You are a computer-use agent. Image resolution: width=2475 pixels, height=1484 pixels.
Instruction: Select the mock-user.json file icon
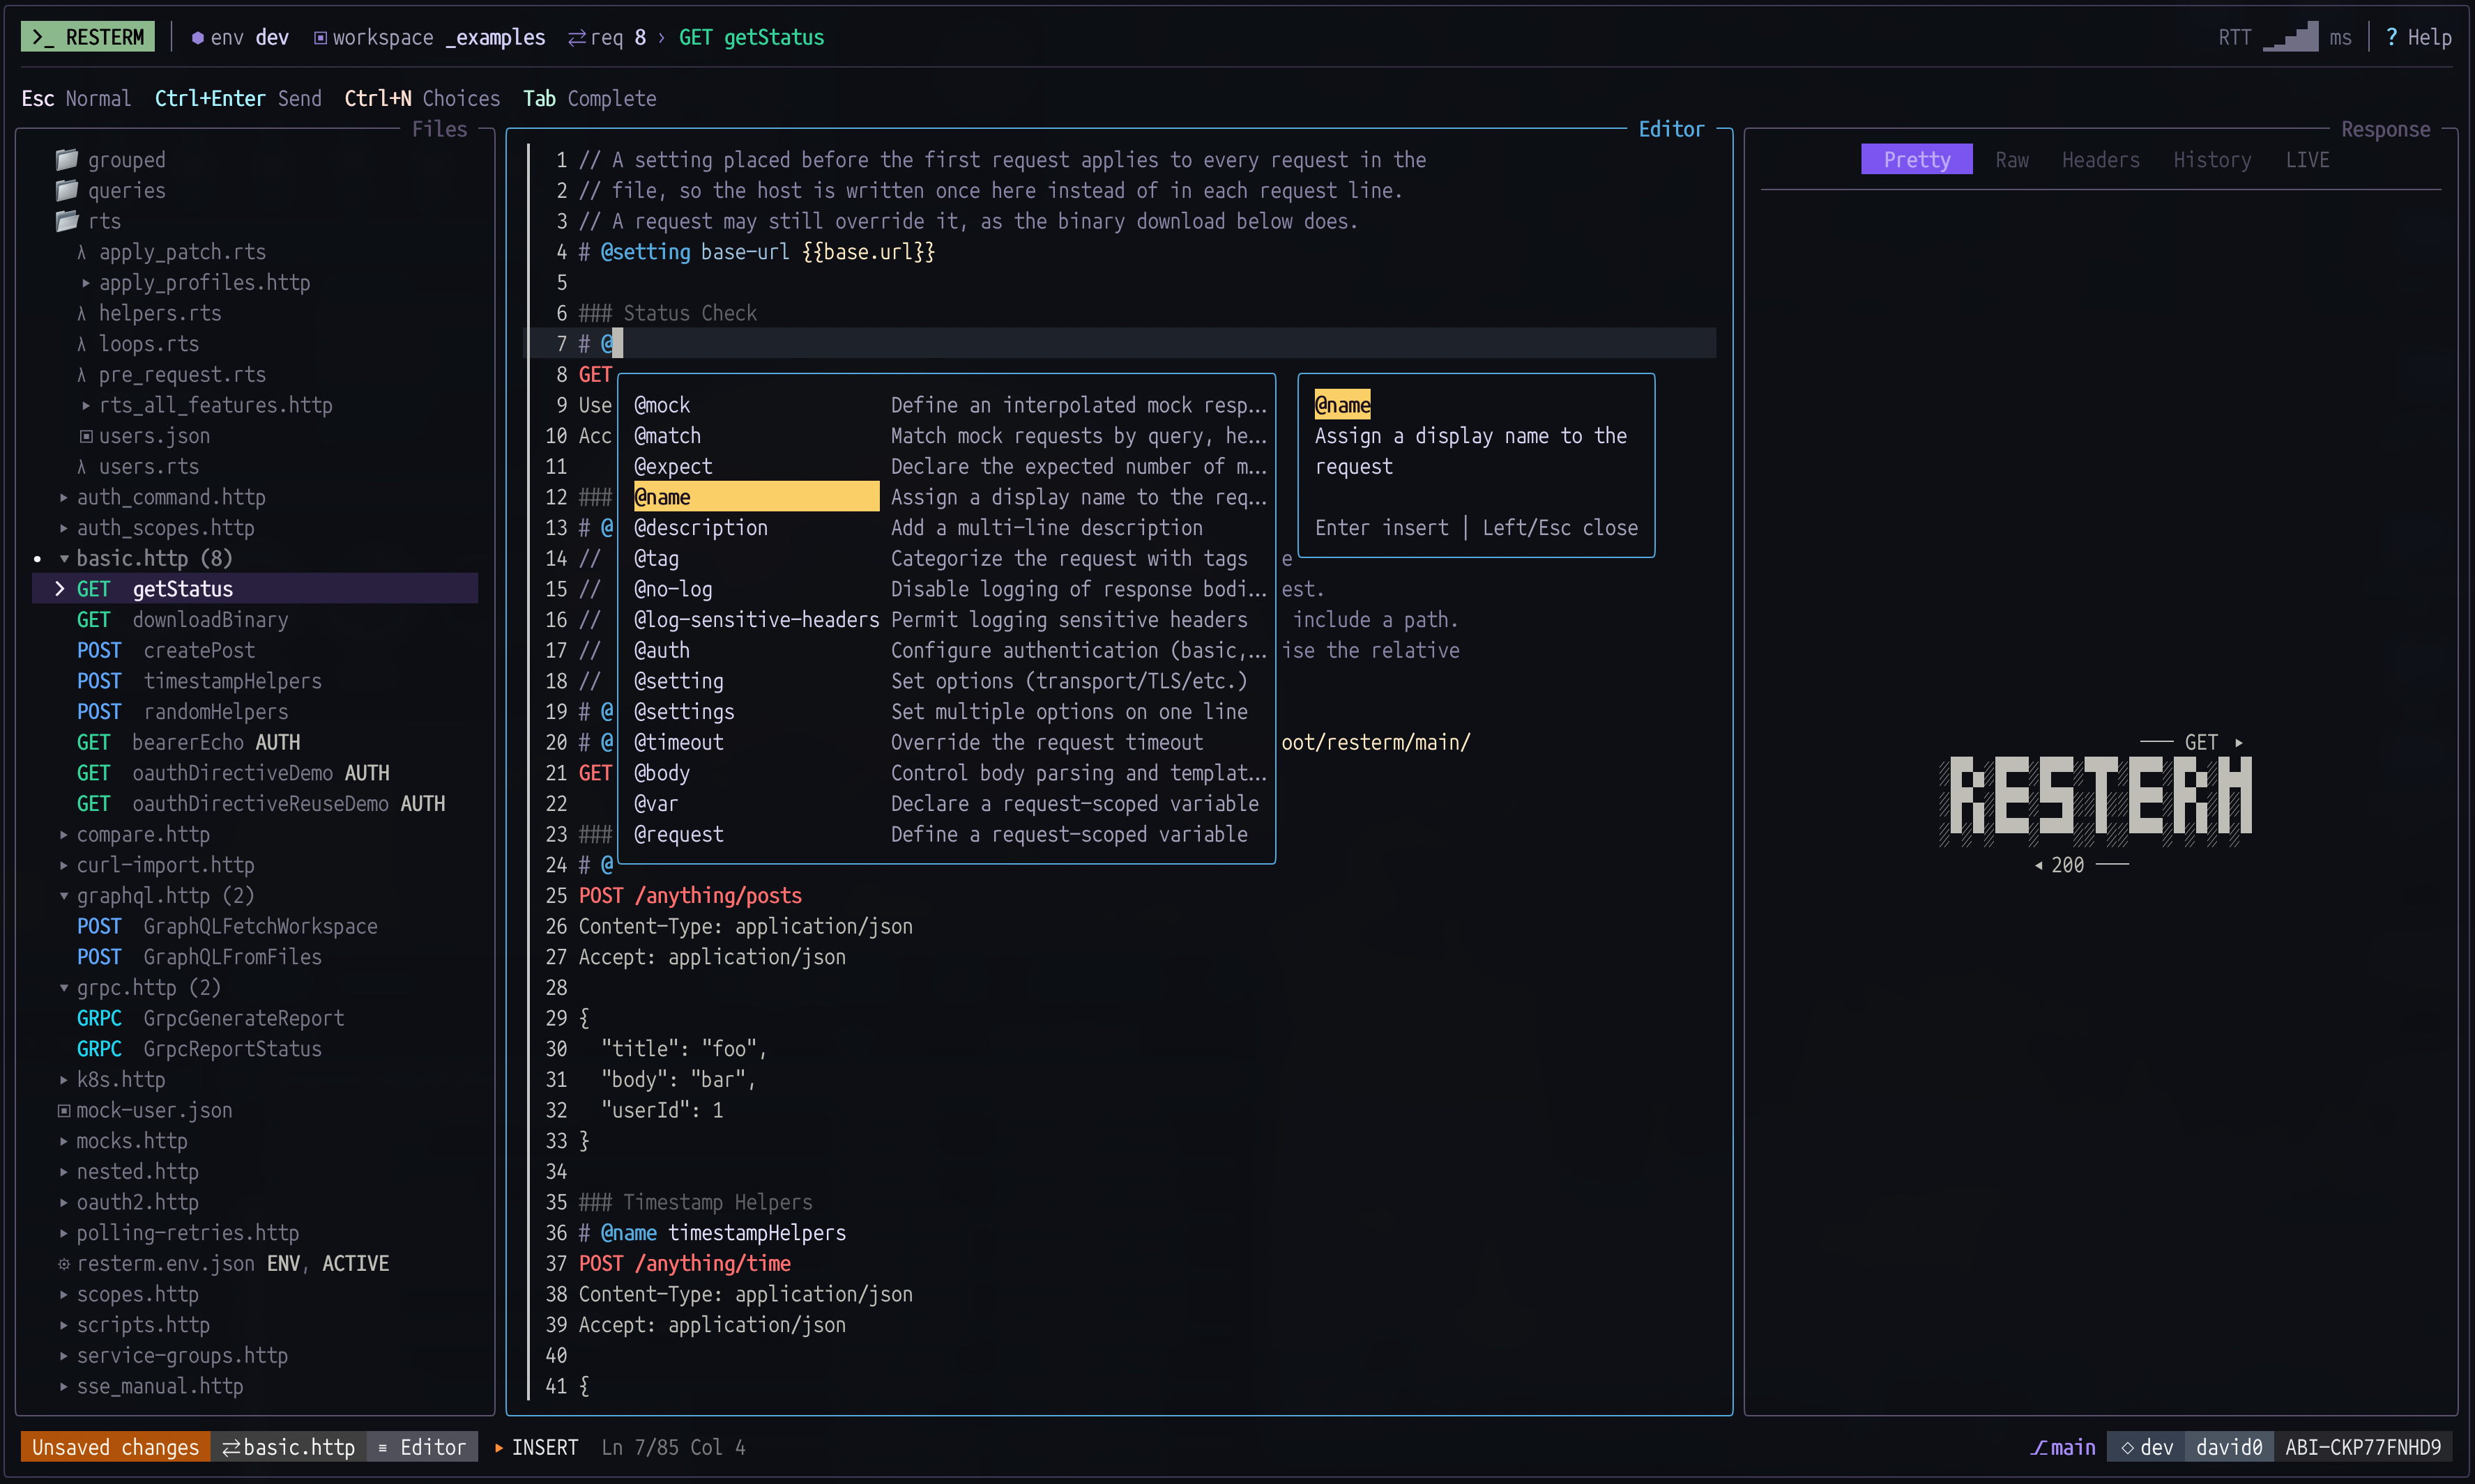click(64, 1110)
